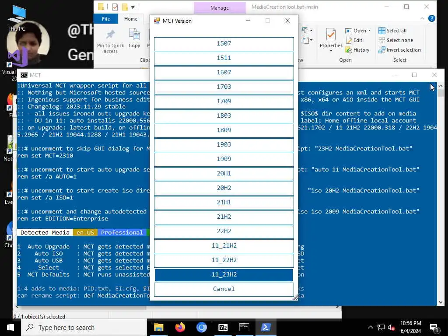This screenshot has height=336, width=448.
Task: Choose the 1511 version button
Action: click(224, 58)
